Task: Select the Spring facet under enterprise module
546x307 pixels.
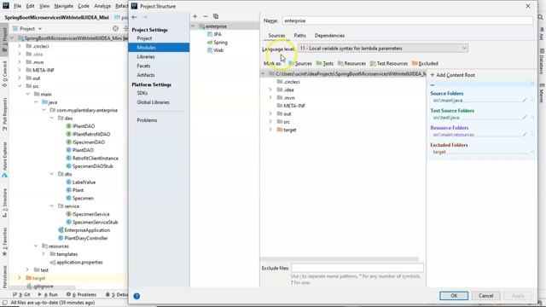Action: click(218, 42)
